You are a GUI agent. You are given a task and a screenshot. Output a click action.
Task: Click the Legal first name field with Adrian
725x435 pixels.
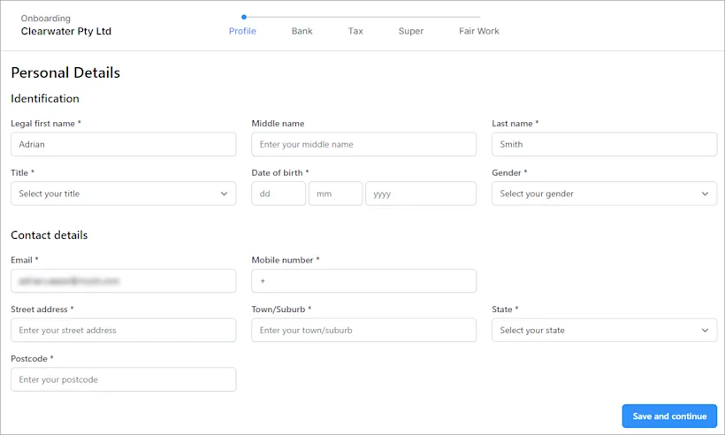coord(124,144)
